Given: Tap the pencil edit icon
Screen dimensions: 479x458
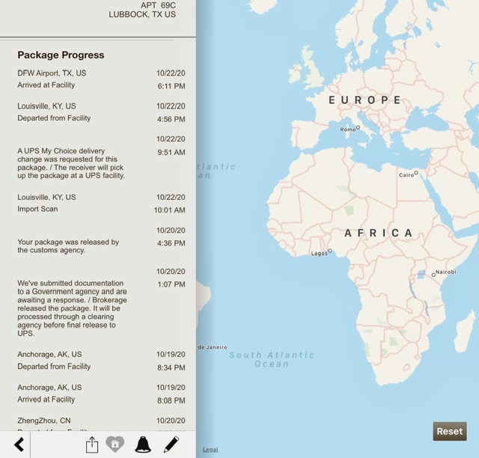Looking at the screenshot, I should [171, 445].
